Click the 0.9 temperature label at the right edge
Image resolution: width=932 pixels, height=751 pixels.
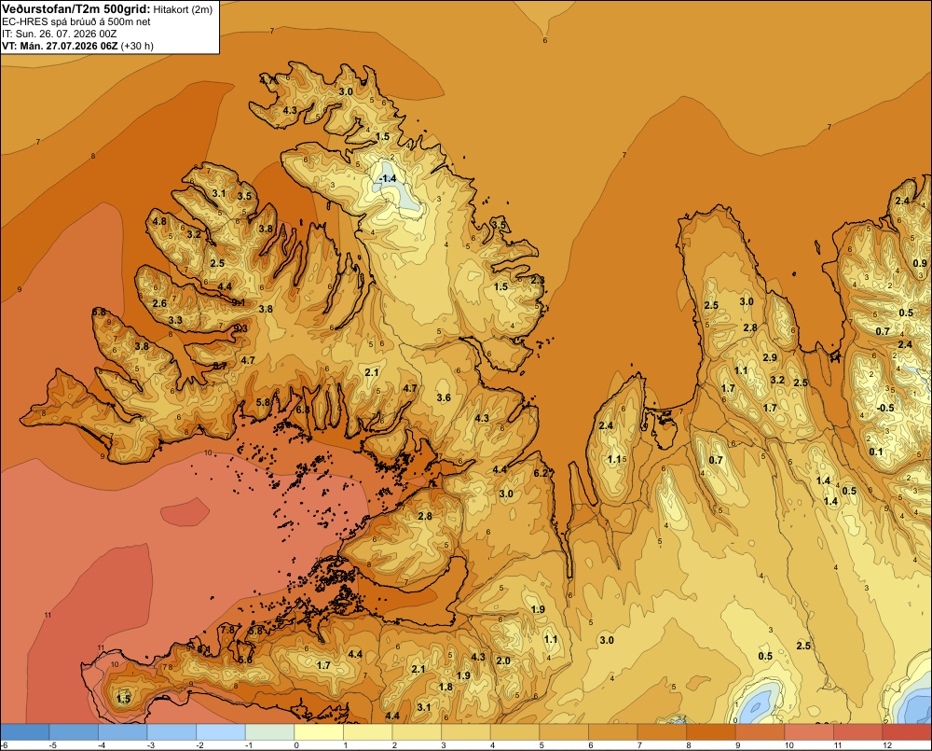pos(920,264)
